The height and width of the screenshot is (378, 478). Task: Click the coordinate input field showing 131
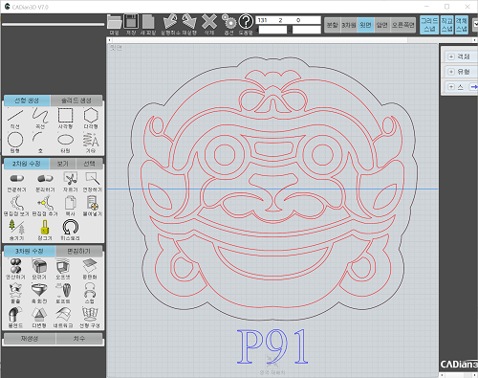pos(288,20)
